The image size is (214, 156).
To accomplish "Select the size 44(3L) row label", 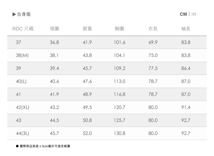I will tap(23, 133).
